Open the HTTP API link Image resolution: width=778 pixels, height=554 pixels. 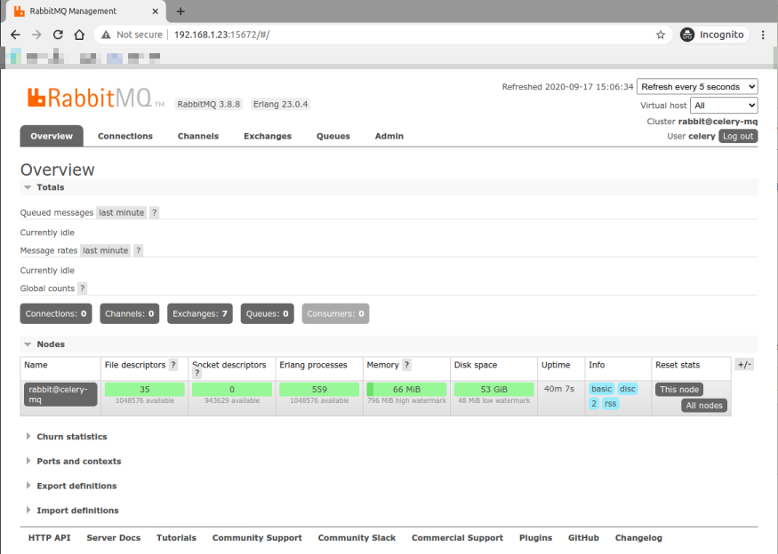point(49,537)
